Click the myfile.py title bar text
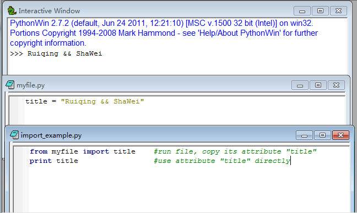357x213 pixels. click(30, 85)
